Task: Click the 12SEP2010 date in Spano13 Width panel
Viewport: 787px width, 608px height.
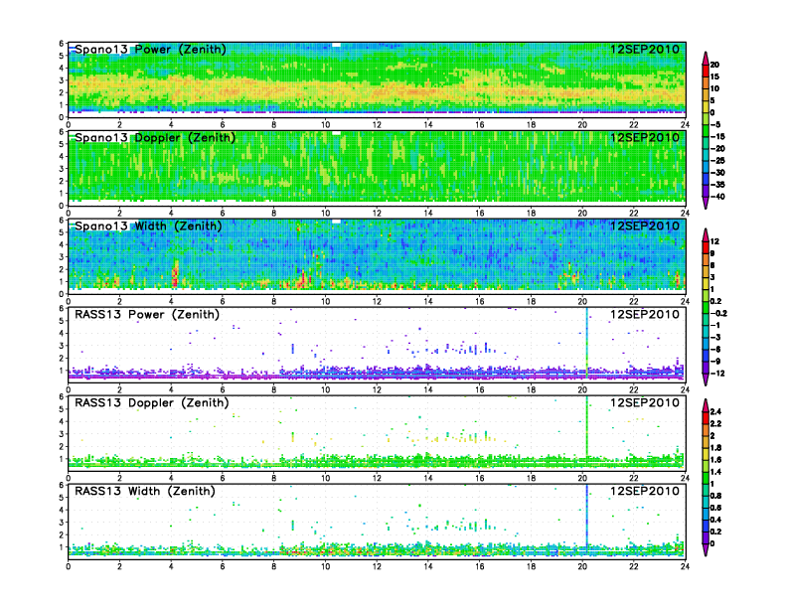Action: (645, 226)
